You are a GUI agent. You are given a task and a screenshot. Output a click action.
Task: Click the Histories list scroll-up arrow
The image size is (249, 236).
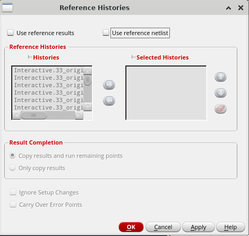click(x=88, y=71)
